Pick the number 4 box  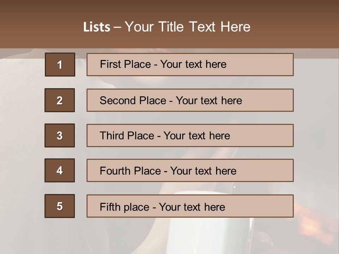pos(60,171)
